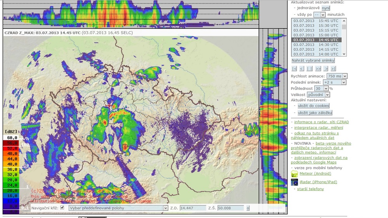This screenshot has width=388, height=218.
Task: Click the 52.0 dBZ red legend swatch
Action: [11, 148]
